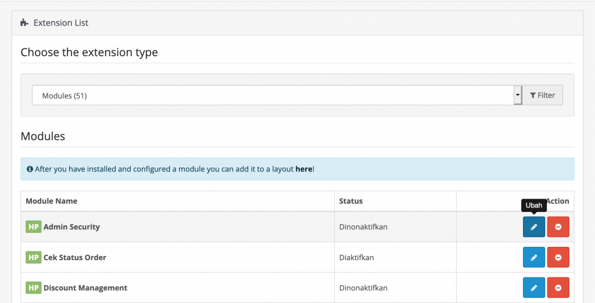
Task: Click the Module Name column header
Action: click(x=52, y=201)
